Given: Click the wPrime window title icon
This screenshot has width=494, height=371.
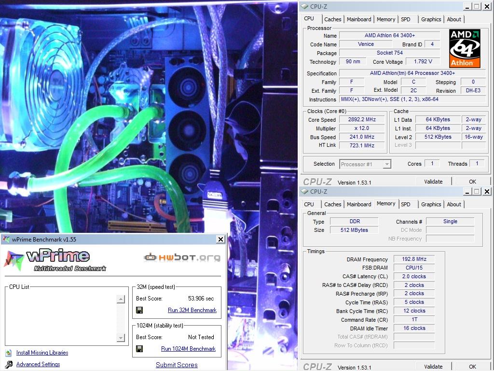Looking at the screenshot, I should pos(6,240).
